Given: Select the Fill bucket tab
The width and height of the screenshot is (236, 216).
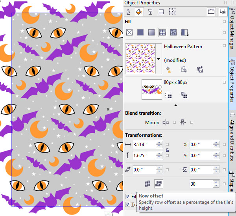Looking at the screenshot, I should (x=139, y=11).
